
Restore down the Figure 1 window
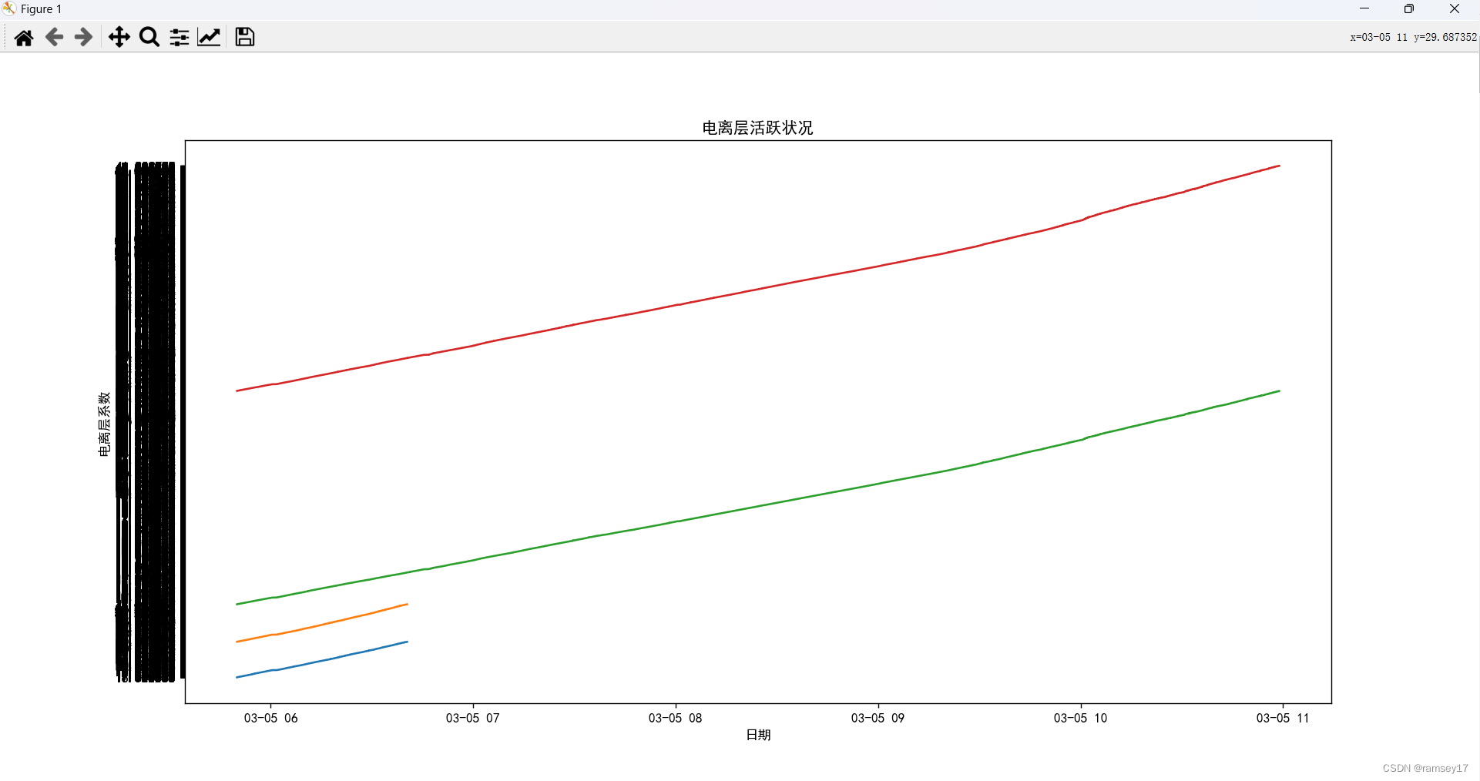[x=1409, y=8]
